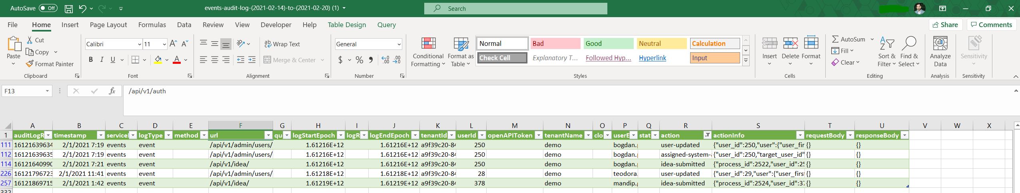
Task: Click the Format Painter brush icon
Action: pyautogui.click(x=29, y=64)
